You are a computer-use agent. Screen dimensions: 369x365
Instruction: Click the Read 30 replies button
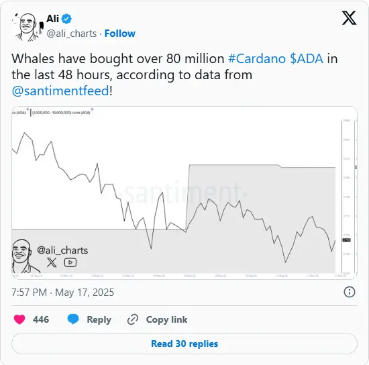pyautogui.click(x=184, y=344)
